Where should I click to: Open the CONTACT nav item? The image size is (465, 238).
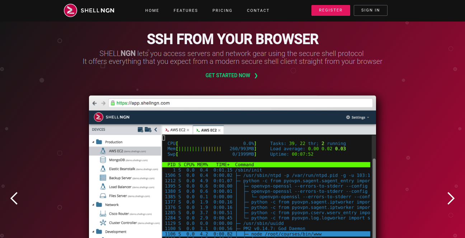pos(258,10)
